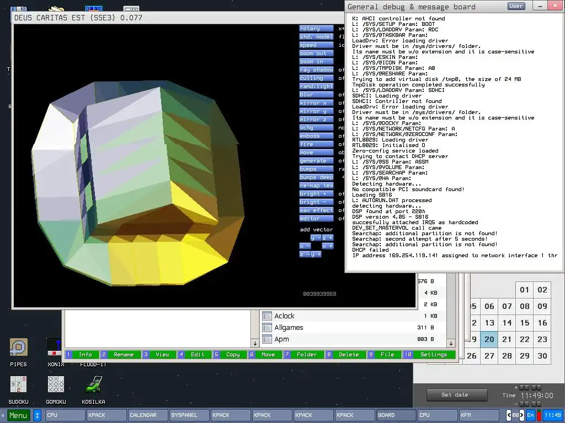Click the taskbar clock 11:49
The image size is (565, 423).
click(x=552, y=415)
